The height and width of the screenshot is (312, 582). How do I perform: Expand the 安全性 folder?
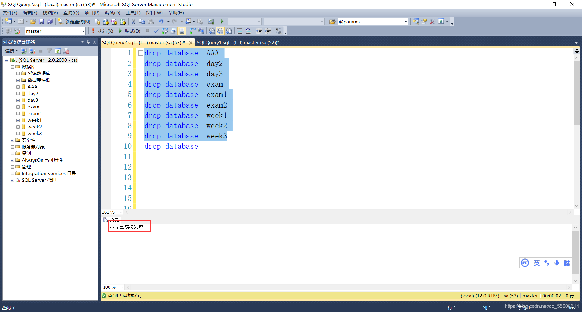pos(12,140)
